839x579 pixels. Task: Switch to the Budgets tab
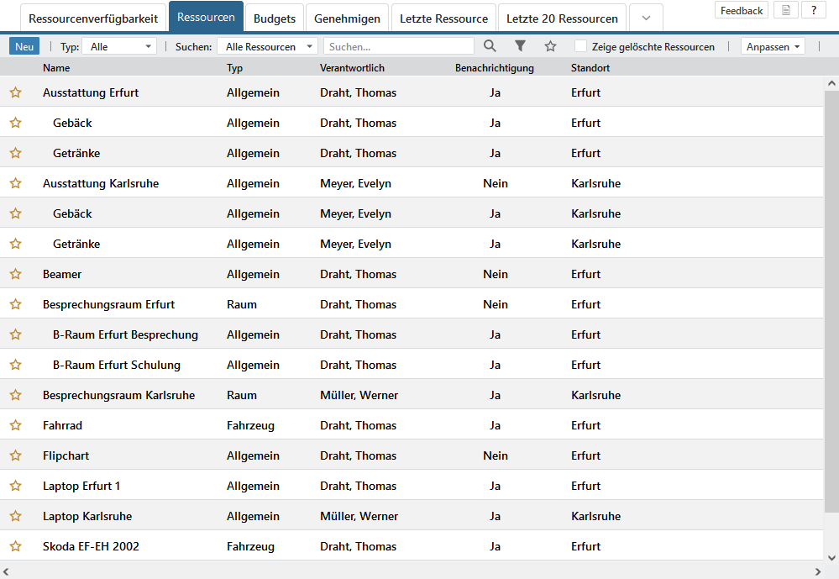click(x=275, y=18)
